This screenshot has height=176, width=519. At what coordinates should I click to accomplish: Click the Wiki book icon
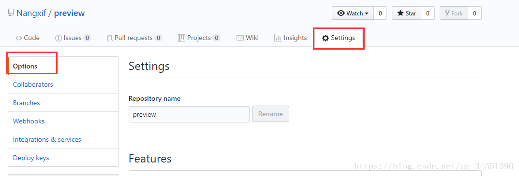tap(240, 38)
